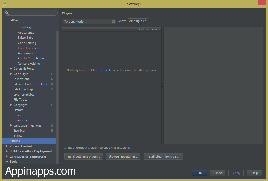The width and height of the screenshot is (268, 181).
Task: Open Spelling settings
Action: pyautogui.click(x=19, y=131)
